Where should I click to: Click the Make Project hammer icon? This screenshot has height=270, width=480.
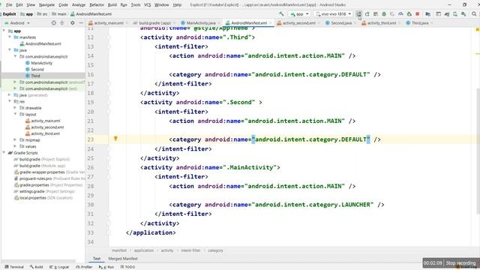[x=281, y=14]
